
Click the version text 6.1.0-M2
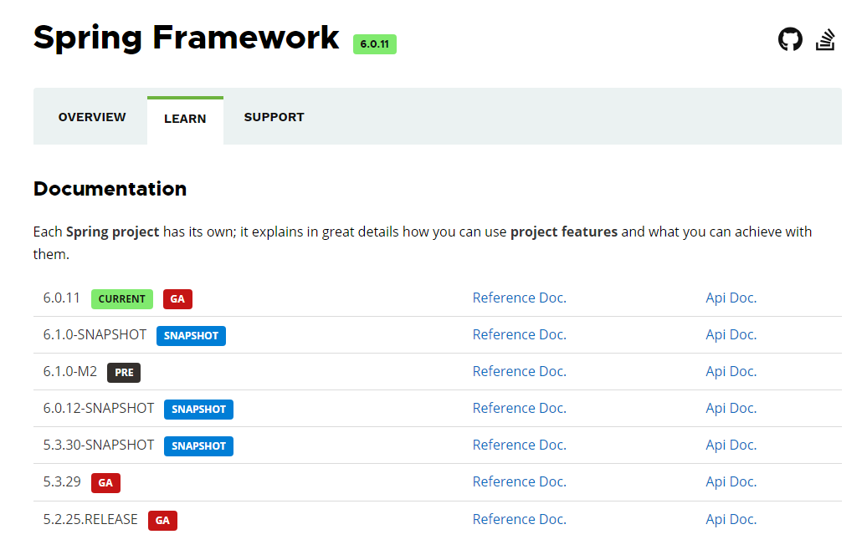[70, 371]
